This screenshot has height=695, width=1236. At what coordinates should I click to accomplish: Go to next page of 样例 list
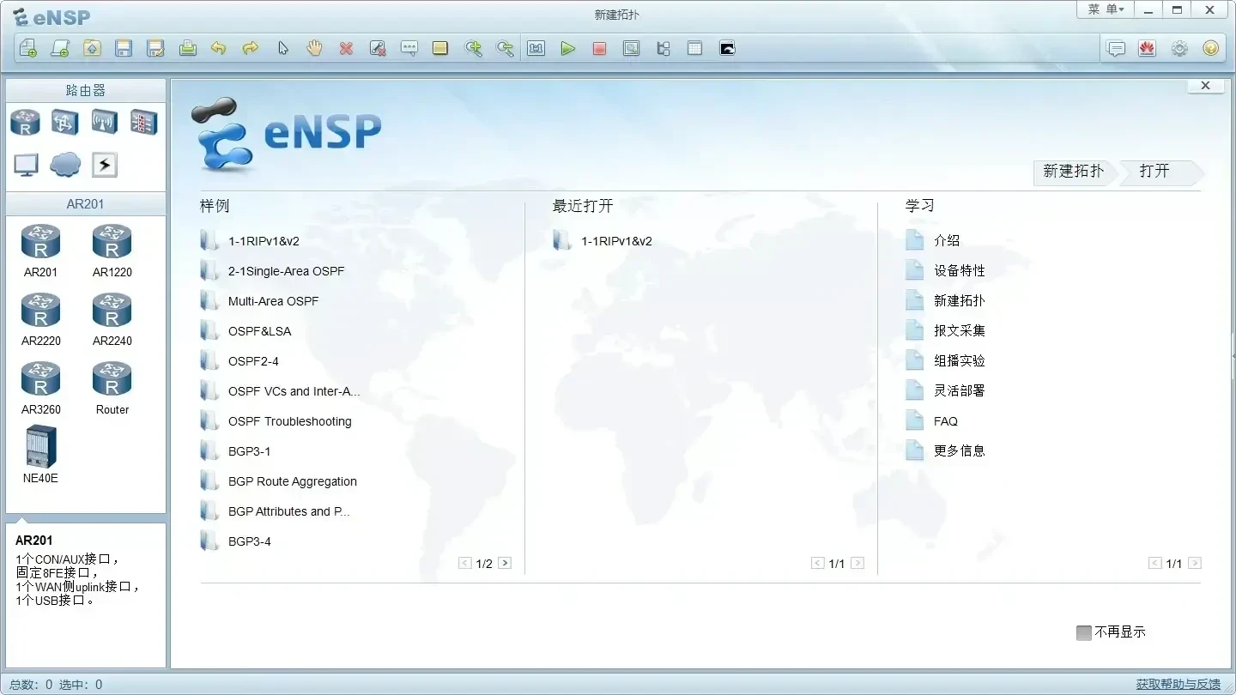[x=505, y=564]
